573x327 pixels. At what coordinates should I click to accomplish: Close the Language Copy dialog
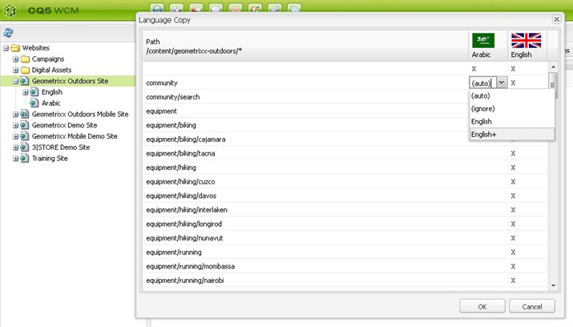click(556, 19)
